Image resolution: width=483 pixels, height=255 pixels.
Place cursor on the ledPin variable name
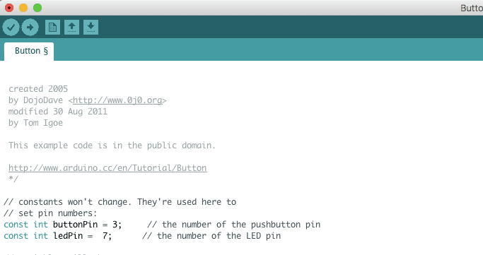[x=68, y=236]
